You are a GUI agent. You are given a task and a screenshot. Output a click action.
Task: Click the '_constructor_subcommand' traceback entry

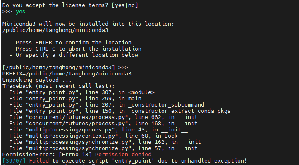pos(107,105)
